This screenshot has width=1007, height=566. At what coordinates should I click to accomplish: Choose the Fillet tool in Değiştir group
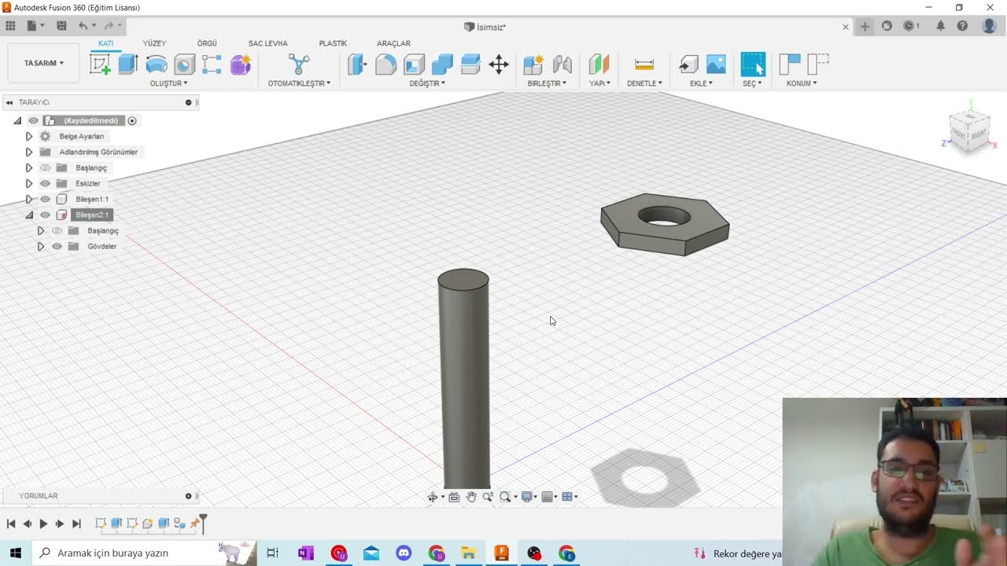click(385, 64)
